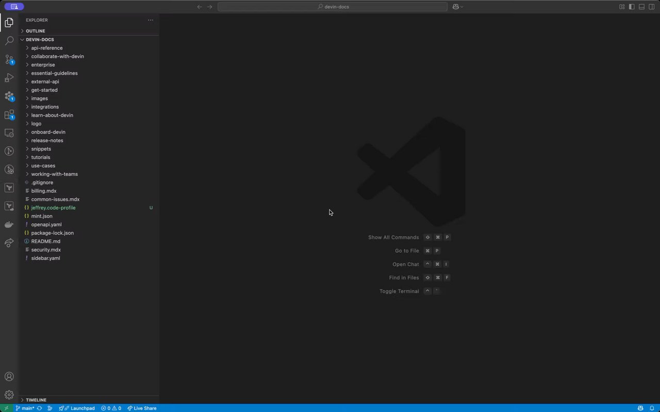The width and height of the screenshot is (660, 412).
Task: Open the GitLens commit graph status icon
Action: coord(50,408)
